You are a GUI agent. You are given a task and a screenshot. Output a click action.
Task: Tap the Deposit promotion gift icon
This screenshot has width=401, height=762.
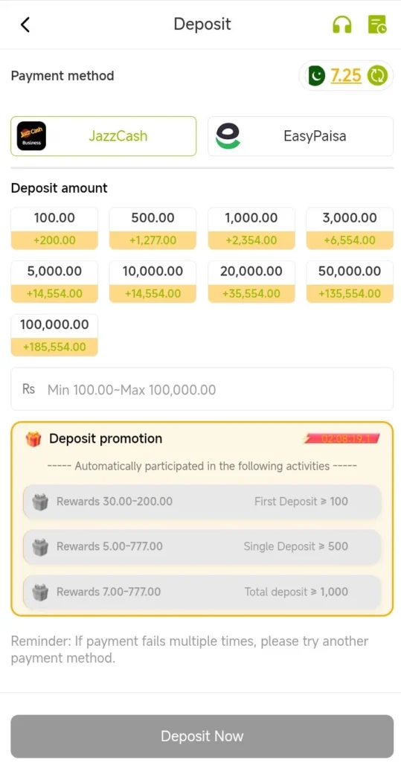33,439
